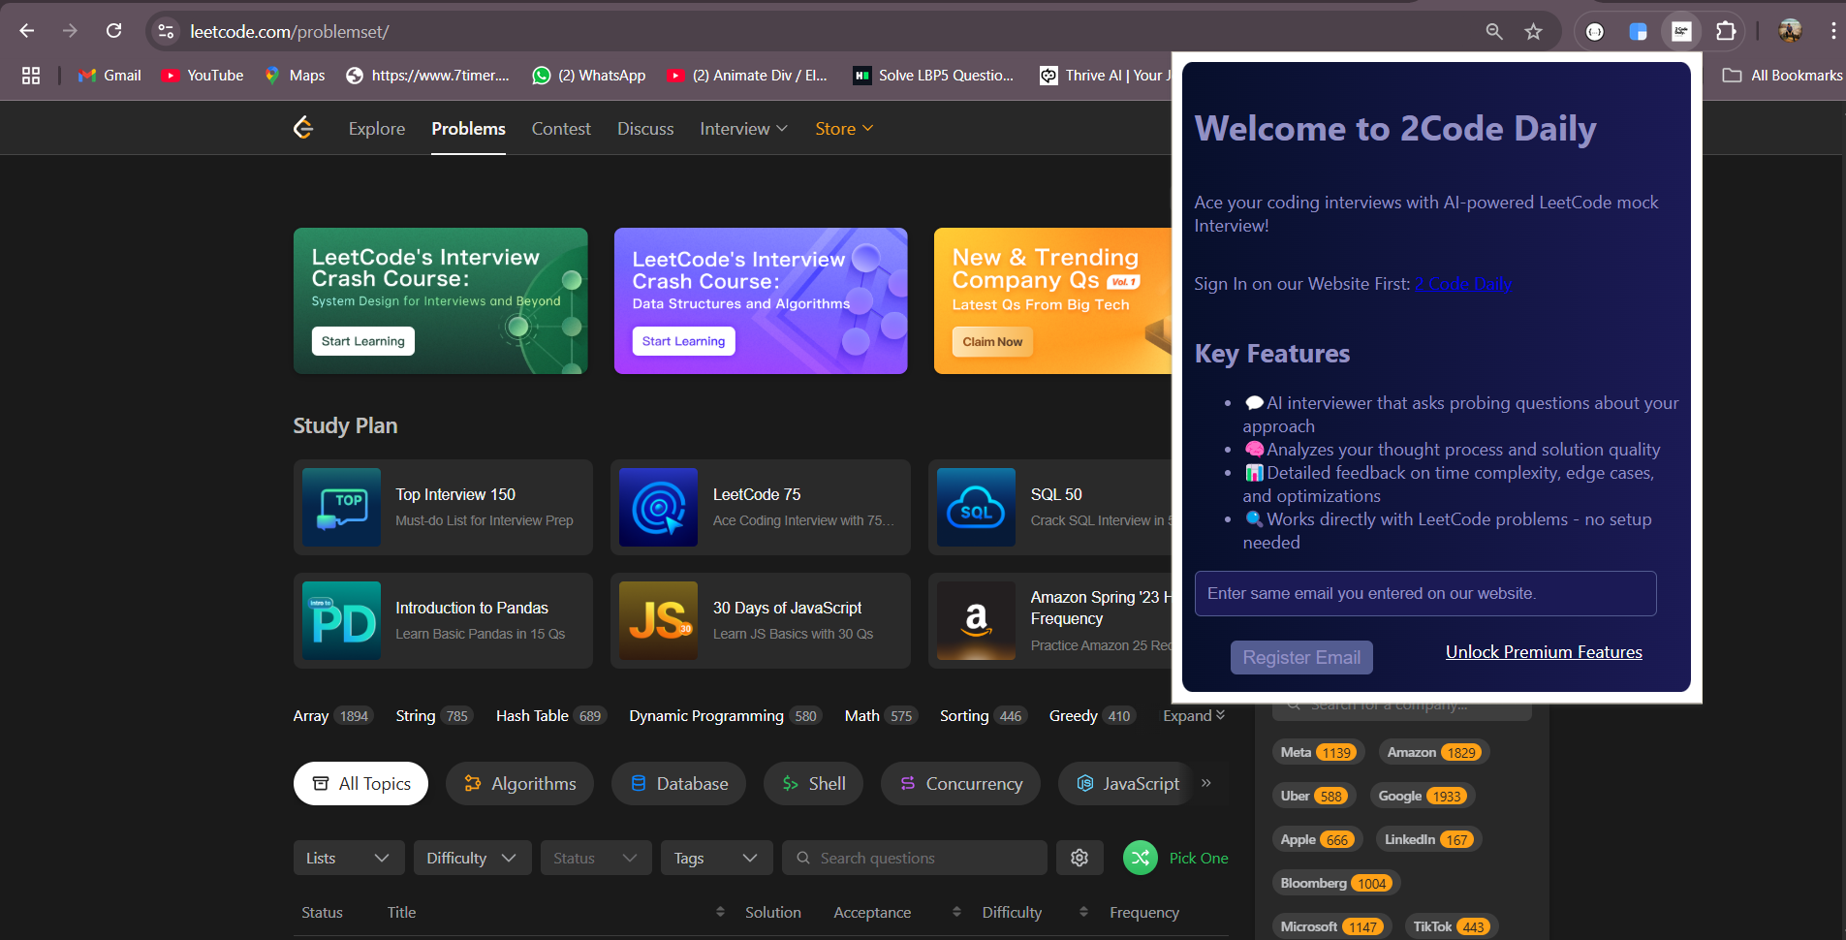Viewport: 1846px width, 940px height.
Task: Select the All Topics filter
Action: click(x=360, y=783)
